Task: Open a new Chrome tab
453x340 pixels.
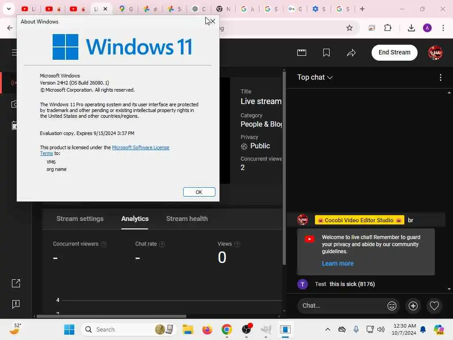Action: [x=362, y=9]
